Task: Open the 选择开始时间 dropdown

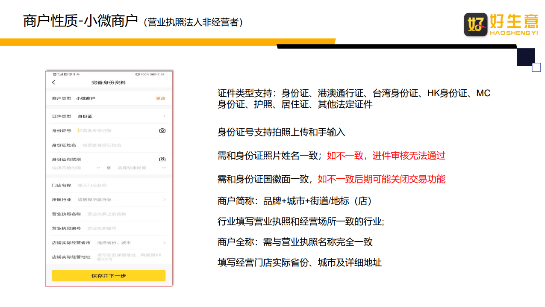Action: 76,168
